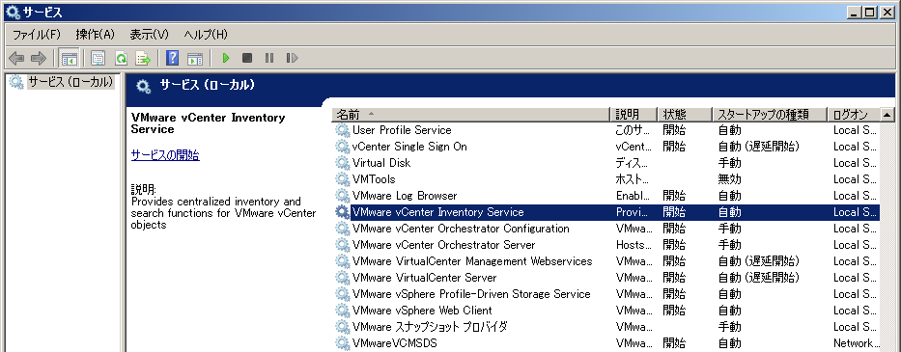This screenshot has width=901, height=352.
Task: Select VMware vCenter Orchestrator Server
Action: tap(605, 245)
